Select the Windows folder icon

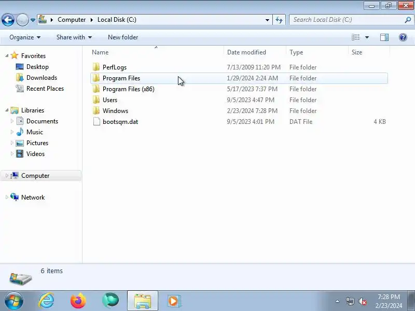96,110
